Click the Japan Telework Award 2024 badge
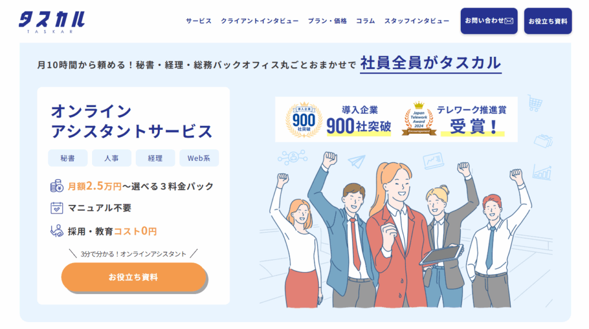The width and height of the screenshot is (589, 329). click(419, 119)
